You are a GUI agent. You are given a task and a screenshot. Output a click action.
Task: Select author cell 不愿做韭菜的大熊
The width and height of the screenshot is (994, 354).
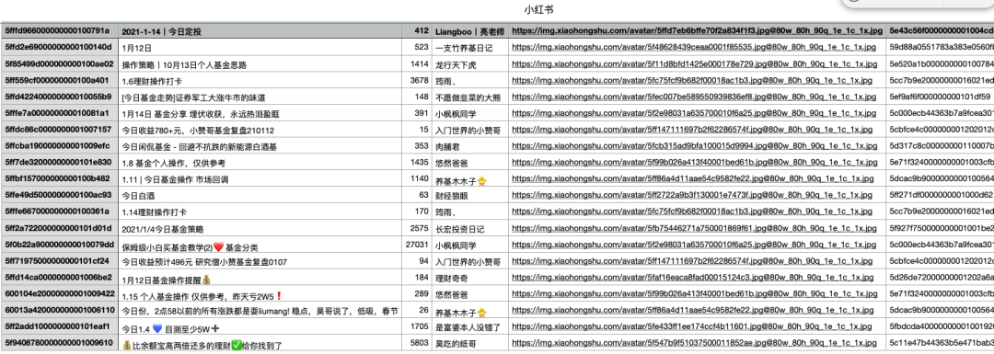pos(470,97)
